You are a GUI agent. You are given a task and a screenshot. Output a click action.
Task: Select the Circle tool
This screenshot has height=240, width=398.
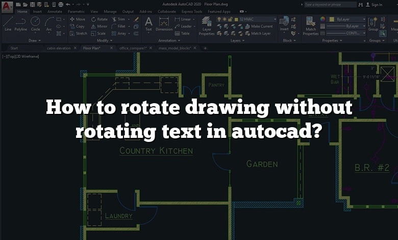click(35, 24)
